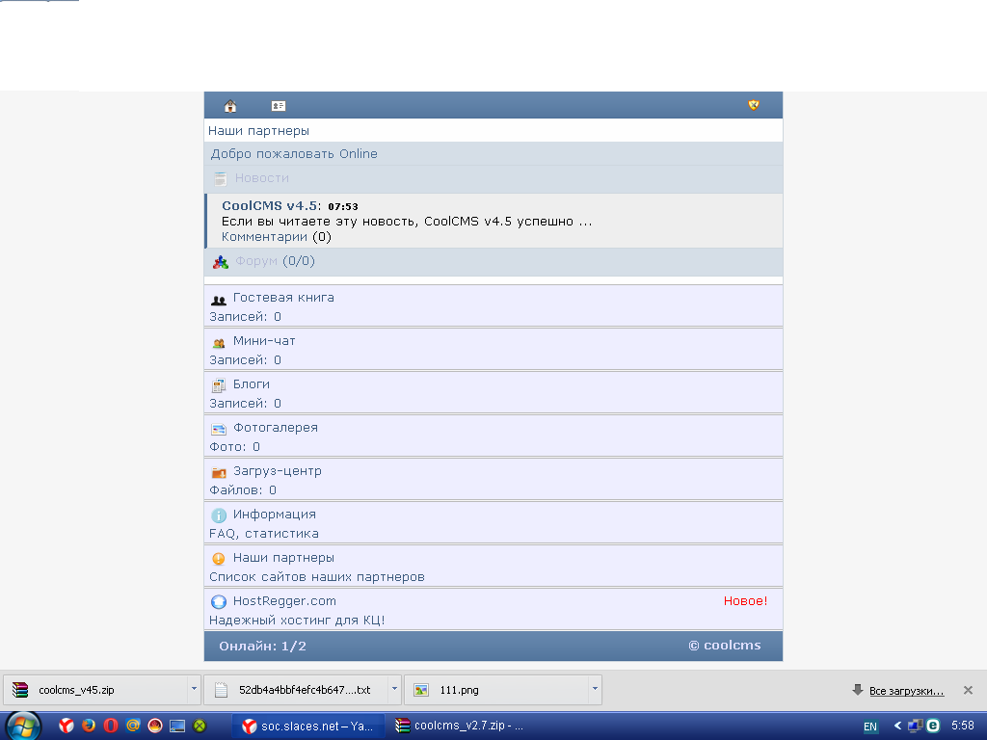The height and width of the screenshot is (740, 987).
Task: Click the home icon in site header
Action: tap(230, 106)
